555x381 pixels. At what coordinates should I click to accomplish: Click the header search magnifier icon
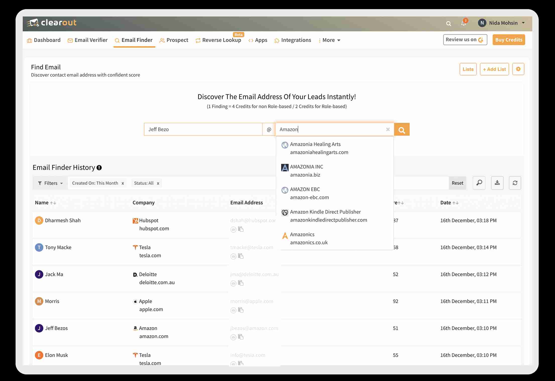pos(449,23)
